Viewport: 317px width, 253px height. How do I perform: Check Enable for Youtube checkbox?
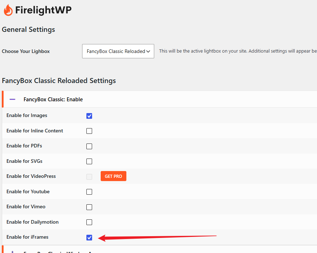(x=89, y=192)
